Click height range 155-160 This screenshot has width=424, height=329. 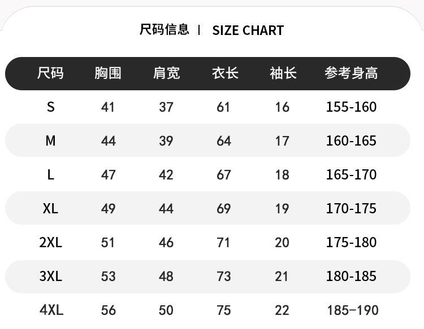[351, 107]
